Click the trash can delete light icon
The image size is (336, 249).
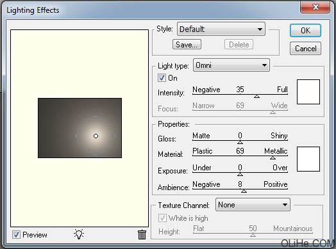[x=142, y=235]
